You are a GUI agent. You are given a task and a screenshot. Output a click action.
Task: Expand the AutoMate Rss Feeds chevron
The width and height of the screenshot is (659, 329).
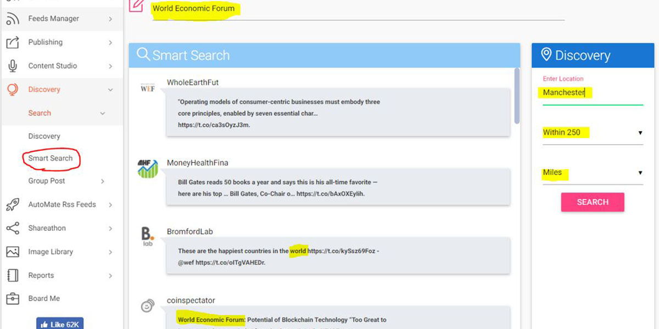point(110,205)
